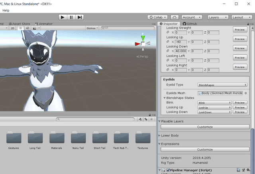Click the Pause button

point(71,17)
